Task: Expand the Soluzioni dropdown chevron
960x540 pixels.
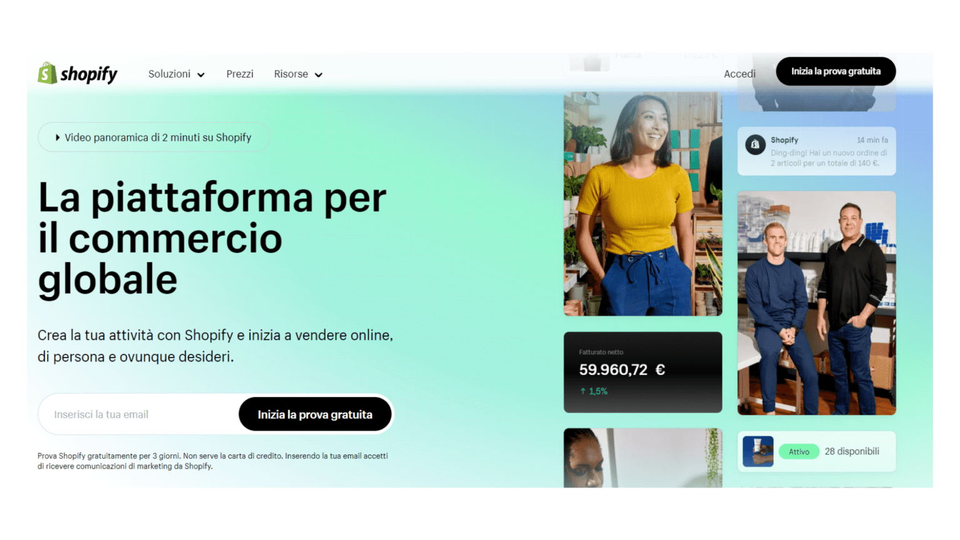Action: tap(201, 75)
